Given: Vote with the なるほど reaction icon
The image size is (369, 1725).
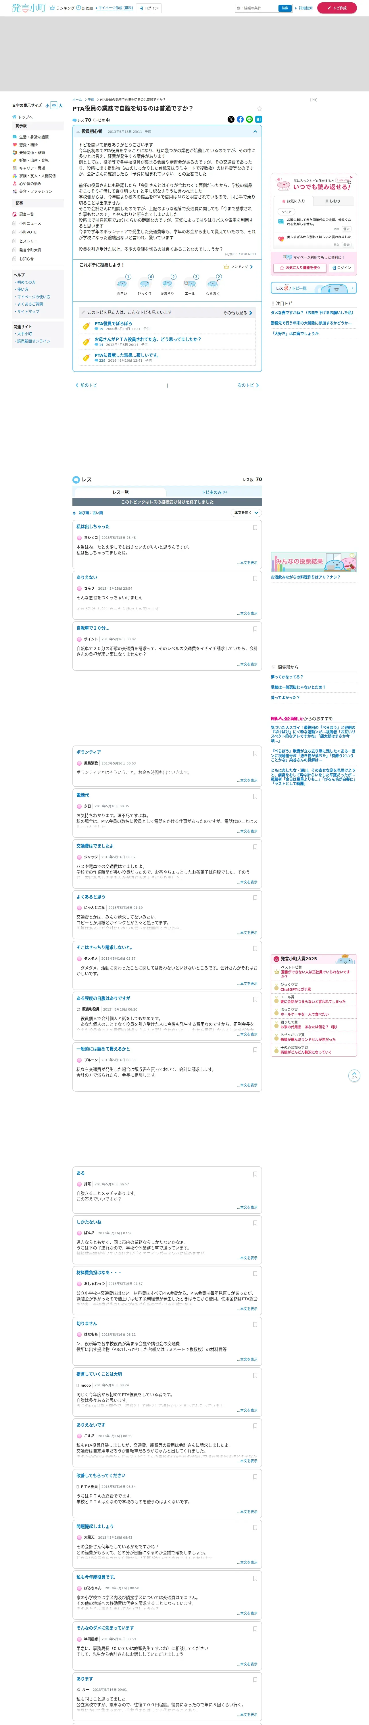Looking at the screenshot, I should tap(213, 283).
